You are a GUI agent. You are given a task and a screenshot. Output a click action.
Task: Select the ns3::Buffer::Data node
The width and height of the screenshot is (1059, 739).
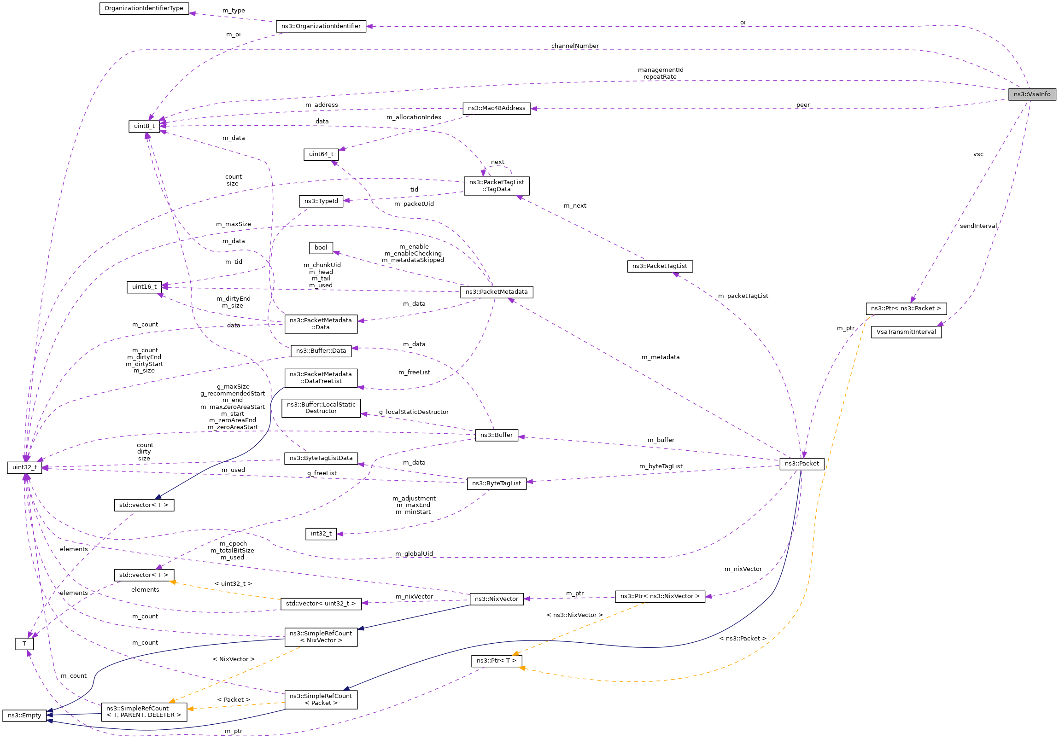click(x=321, y=351)
